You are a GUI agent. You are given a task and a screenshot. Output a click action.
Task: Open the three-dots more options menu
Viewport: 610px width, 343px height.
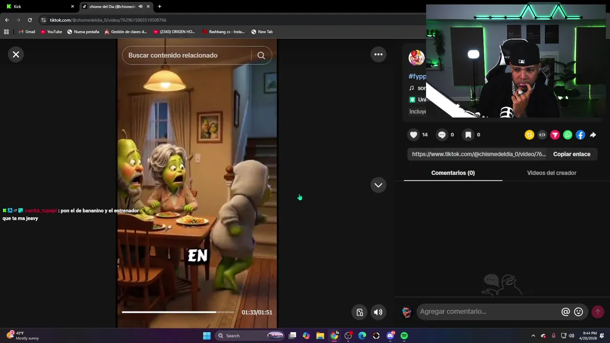pyautogui.click(x=378, y=54)
